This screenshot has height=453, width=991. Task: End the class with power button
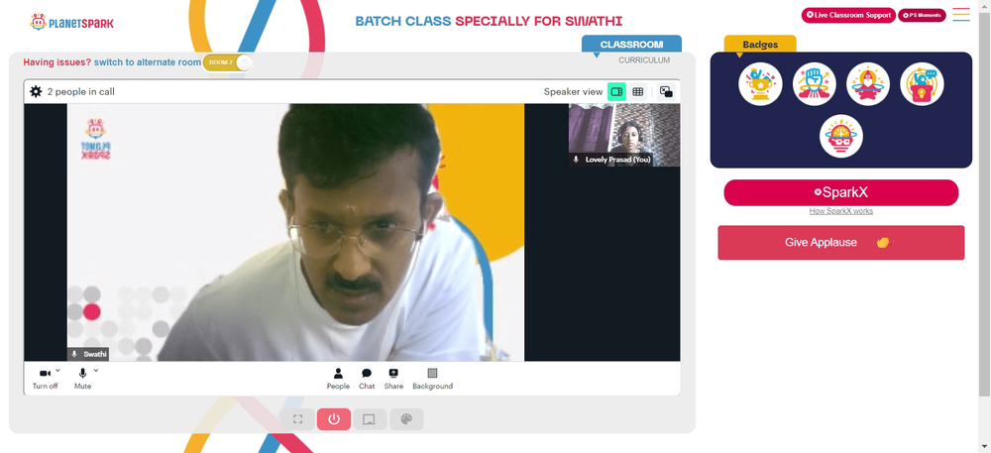point(334,419)
